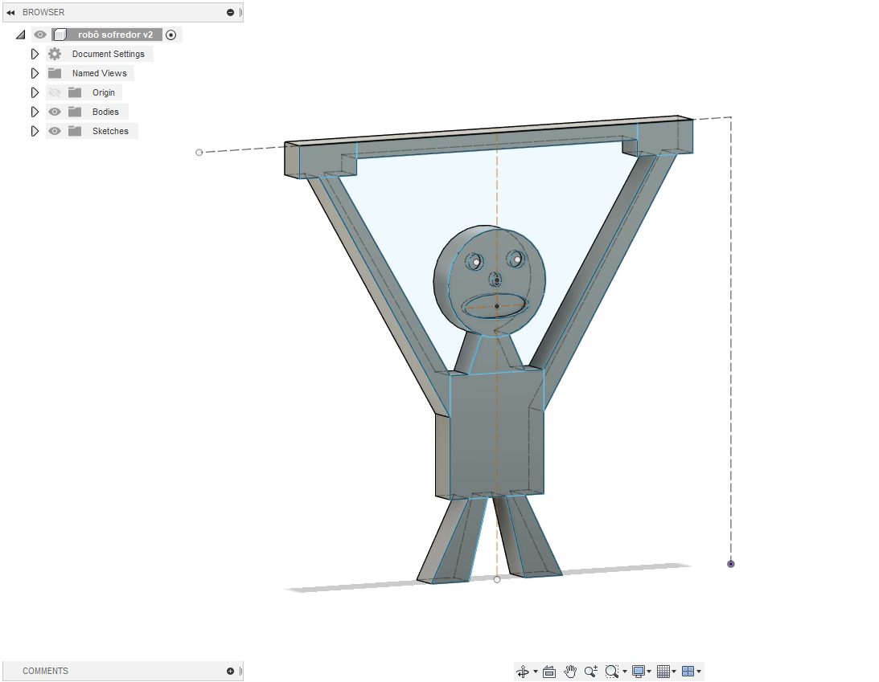Select the robô sofredor v2 tree label
The image size is (879, 682).
[x=115, y=35]
